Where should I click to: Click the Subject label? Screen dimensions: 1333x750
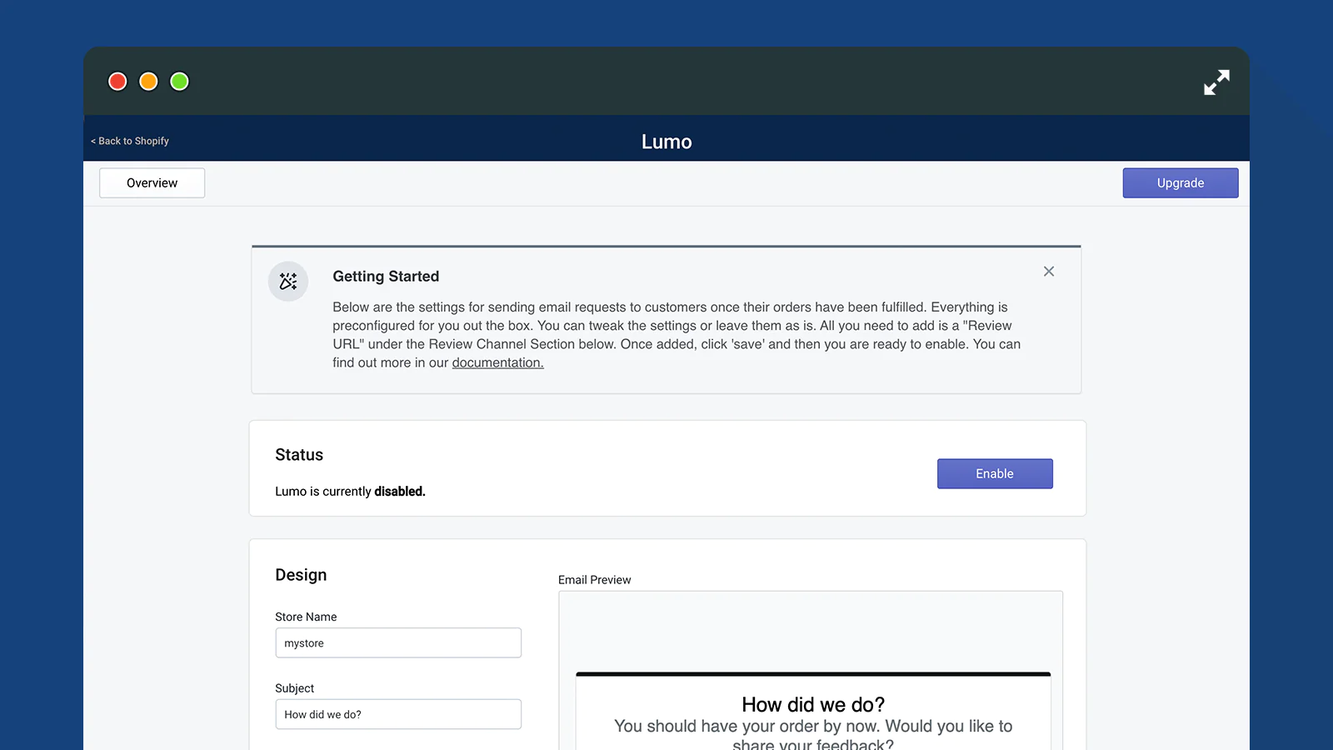pos(294,688)
